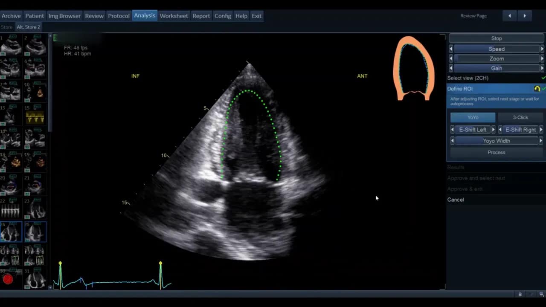The height and width of the screenshot is (307, 546).
Task: Click the left arrow of Yoyo Width
Action: point(452,141)
